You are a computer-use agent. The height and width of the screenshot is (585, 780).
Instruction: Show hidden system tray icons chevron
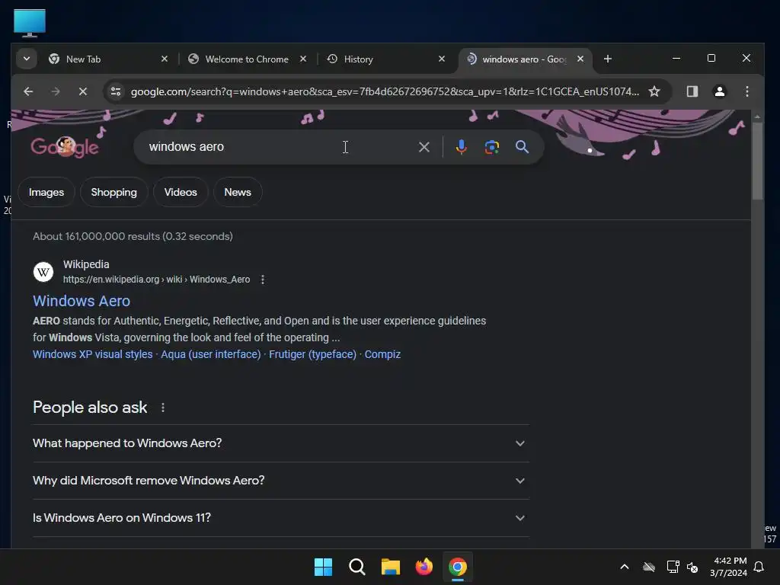[x=625, y=567]
